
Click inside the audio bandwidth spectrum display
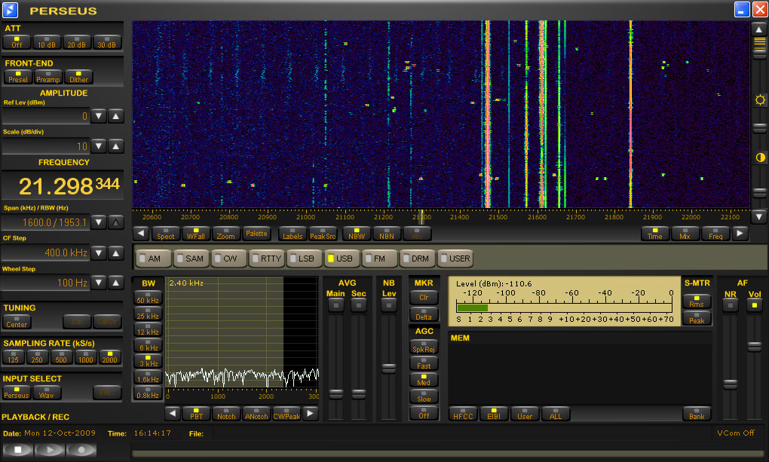coord(242,332)
